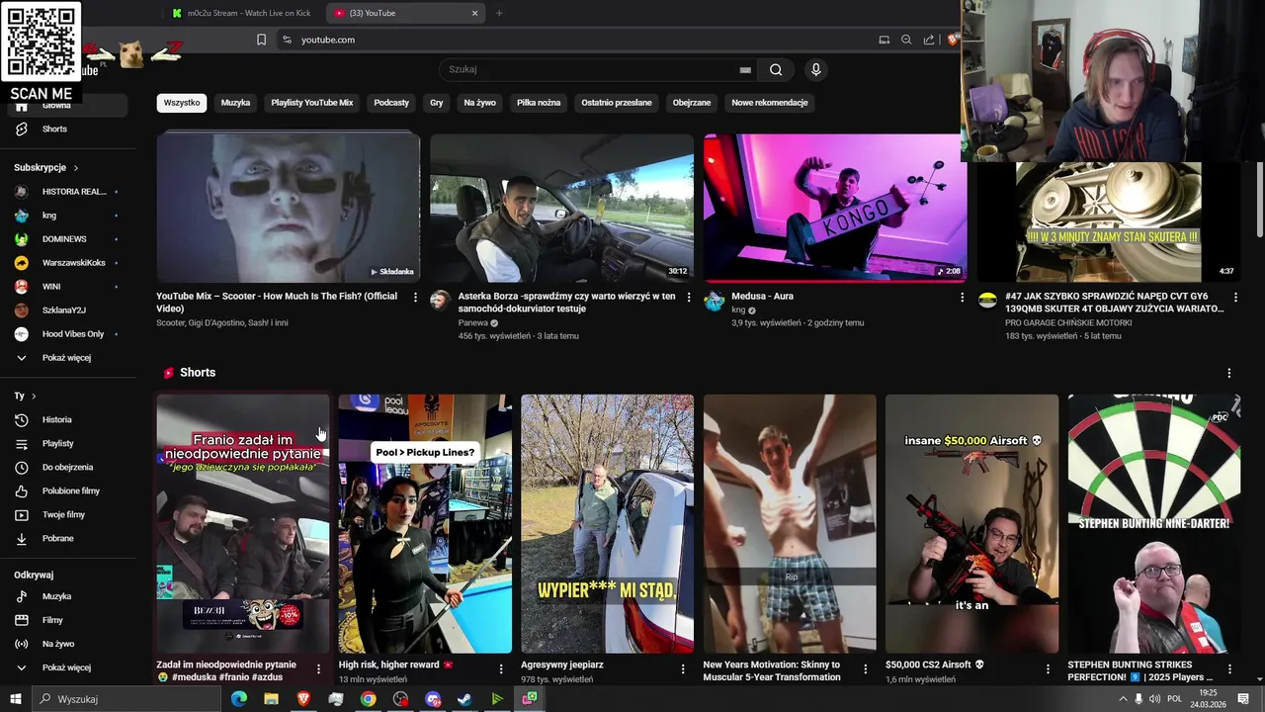Open the Ty section chevron

tap(34, 397)
